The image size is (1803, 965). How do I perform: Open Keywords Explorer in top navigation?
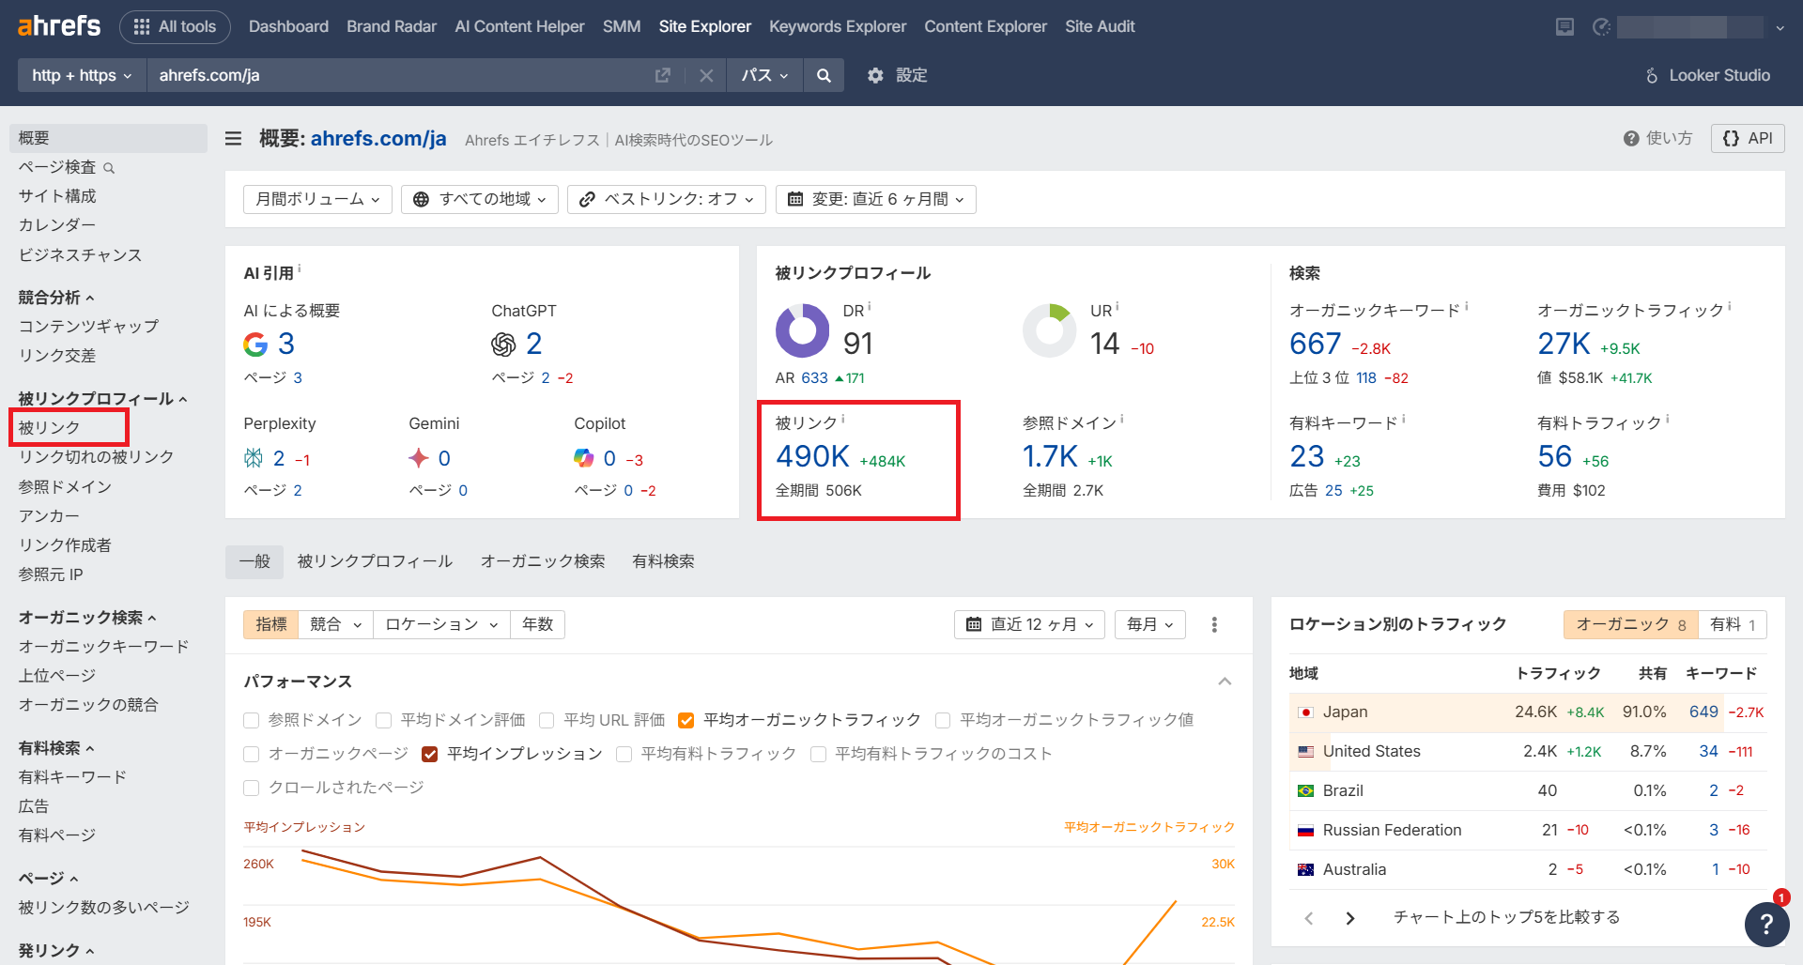(x=837, y=26)
